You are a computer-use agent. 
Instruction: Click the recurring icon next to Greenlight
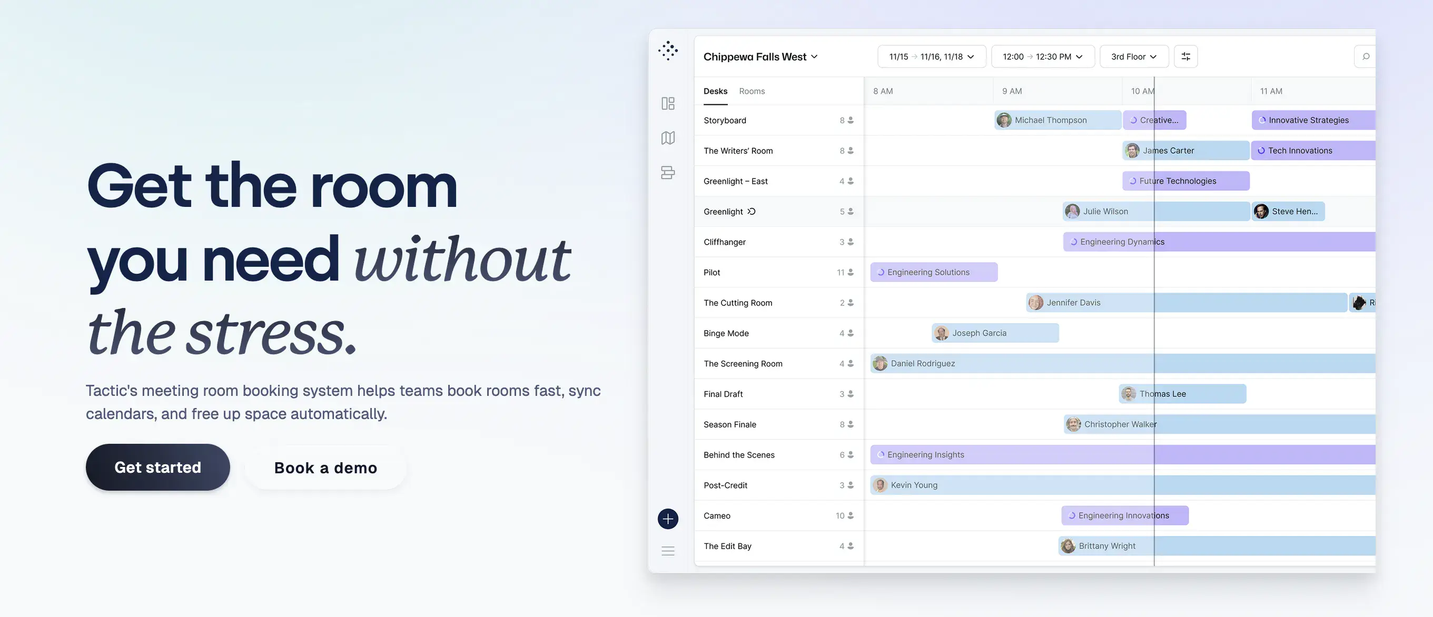click(x=752, y=211)
